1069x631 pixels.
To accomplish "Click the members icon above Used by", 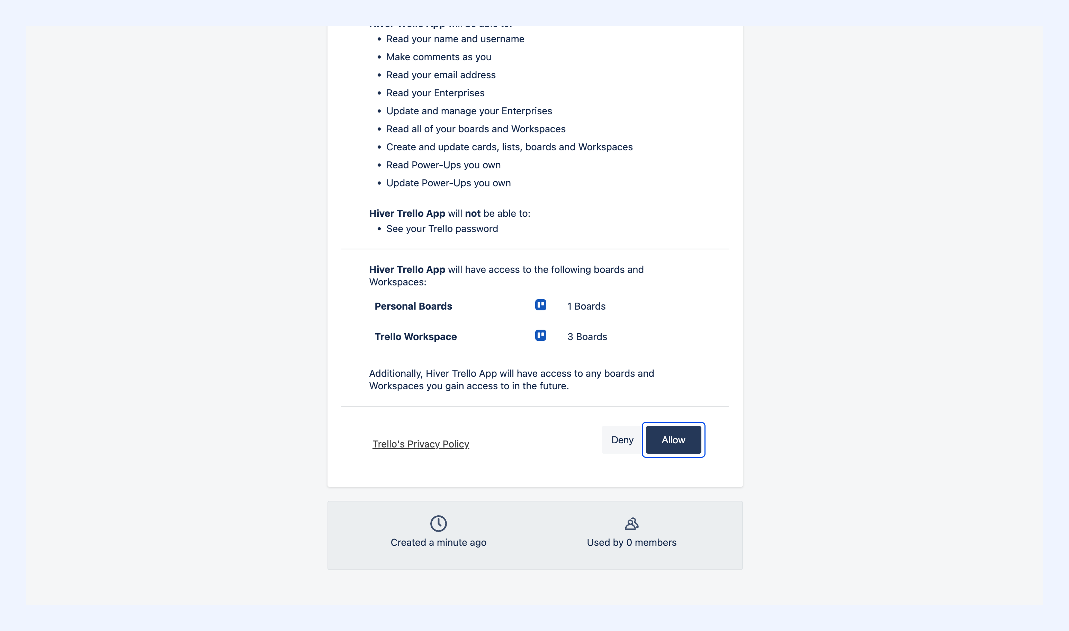I will pyautogui.click(x=632, y=523).
